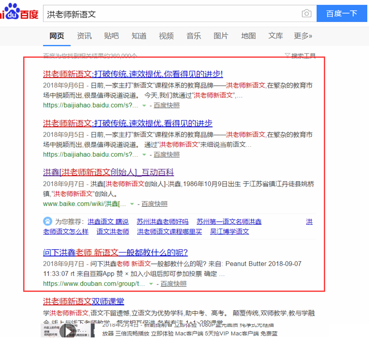Open suggested search 洪老师语文怎么样

coord(66,232)
